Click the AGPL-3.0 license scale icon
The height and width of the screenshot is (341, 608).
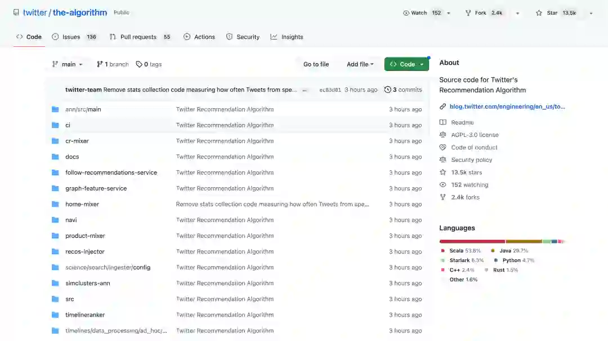443,135
